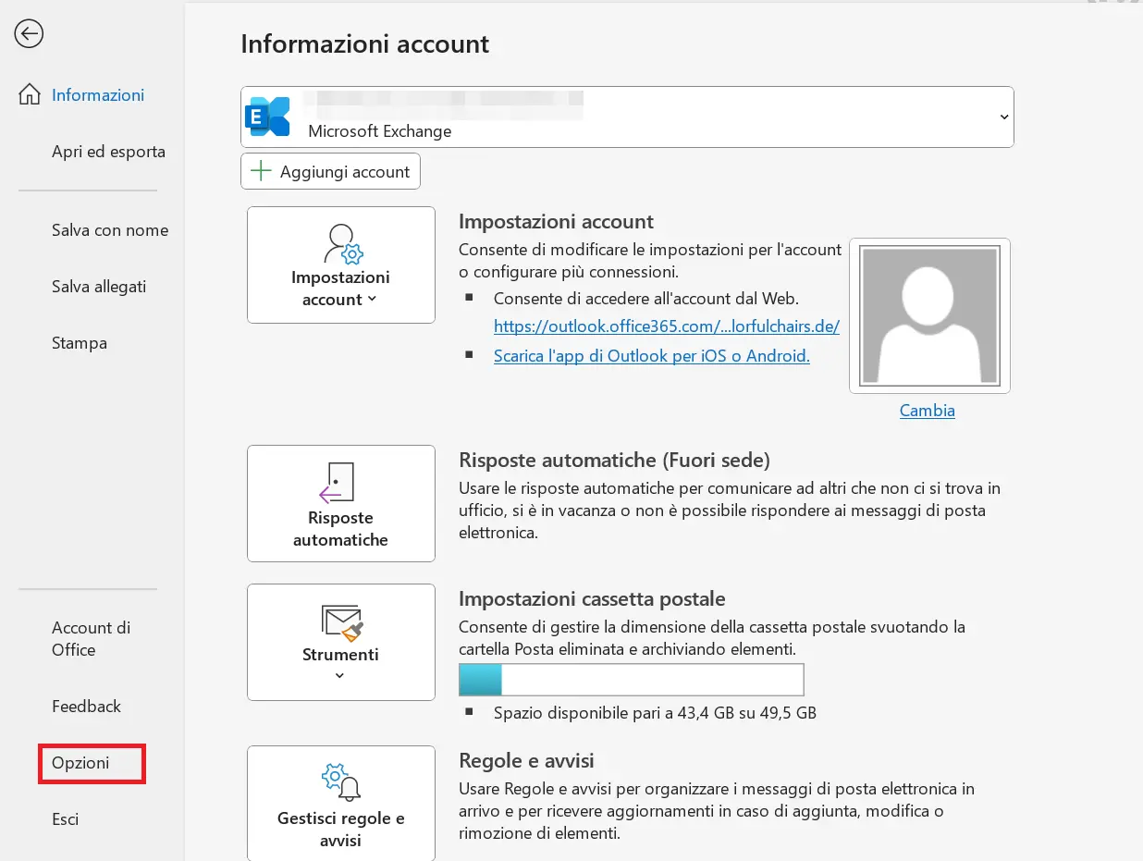Click the home icon beside Informazioni
Screen dimensions: 1143x861
point(30,95)
